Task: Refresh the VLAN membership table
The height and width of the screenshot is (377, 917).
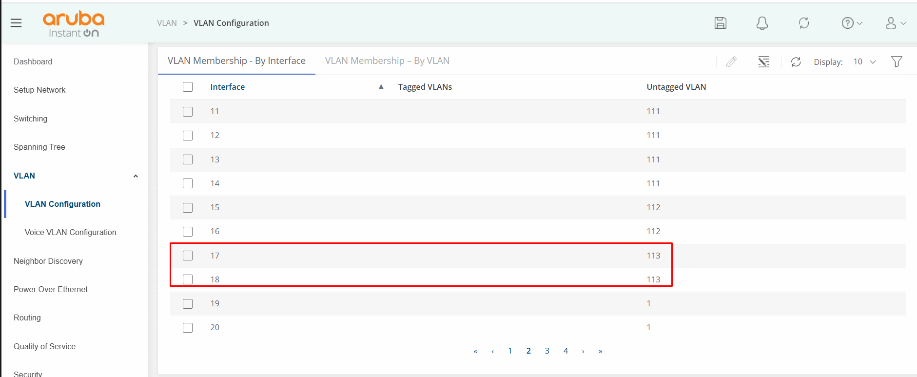Action: click(796, 62)
